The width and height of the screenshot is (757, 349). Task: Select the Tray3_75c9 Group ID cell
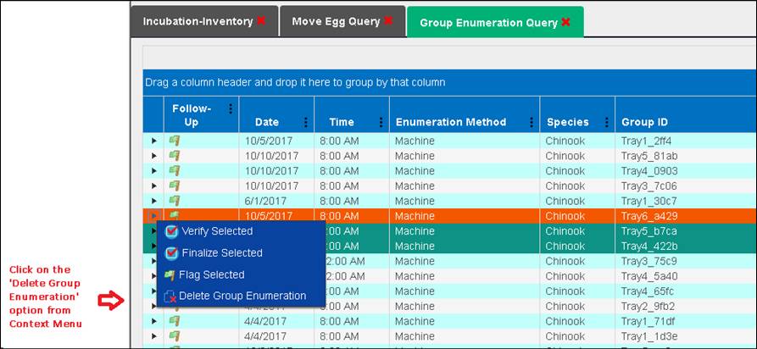pos(649,261)
